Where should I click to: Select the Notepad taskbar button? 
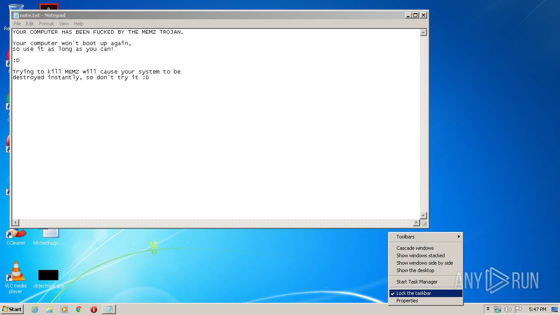pyautogui.click(x=108, y=309)
